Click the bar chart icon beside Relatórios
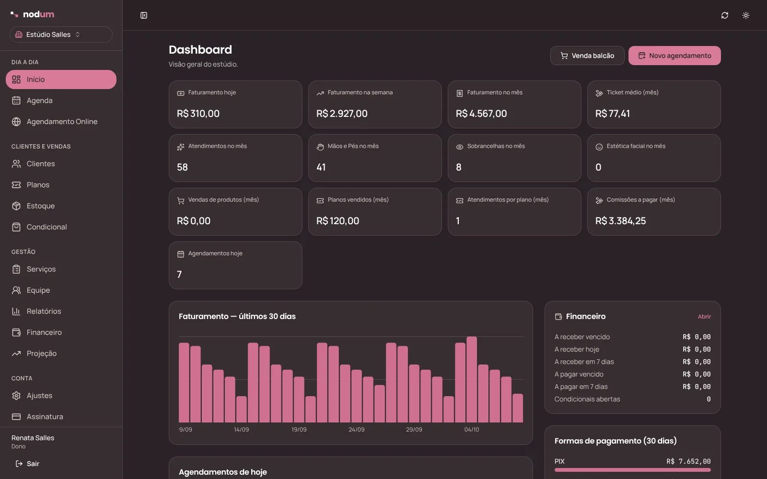The height and width of the screenshot is (479, 767). point(16,311)
